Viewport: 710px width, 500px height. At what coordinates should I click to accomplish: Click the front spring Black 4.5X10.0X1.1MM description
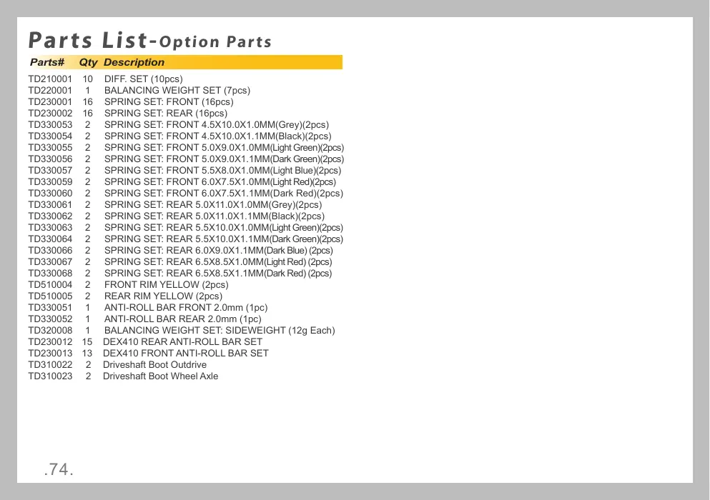click(218, 136)
